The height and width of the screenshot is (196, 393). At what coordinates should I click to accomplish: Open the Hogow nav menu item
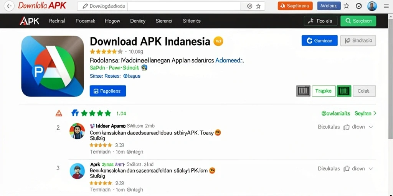pyautogui.click(x=112, y=21)
